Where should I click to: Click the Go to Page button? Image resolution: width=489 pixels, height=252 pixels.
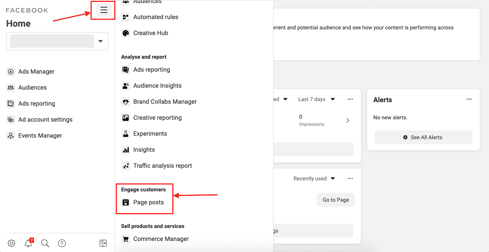(x=335, y=200)
